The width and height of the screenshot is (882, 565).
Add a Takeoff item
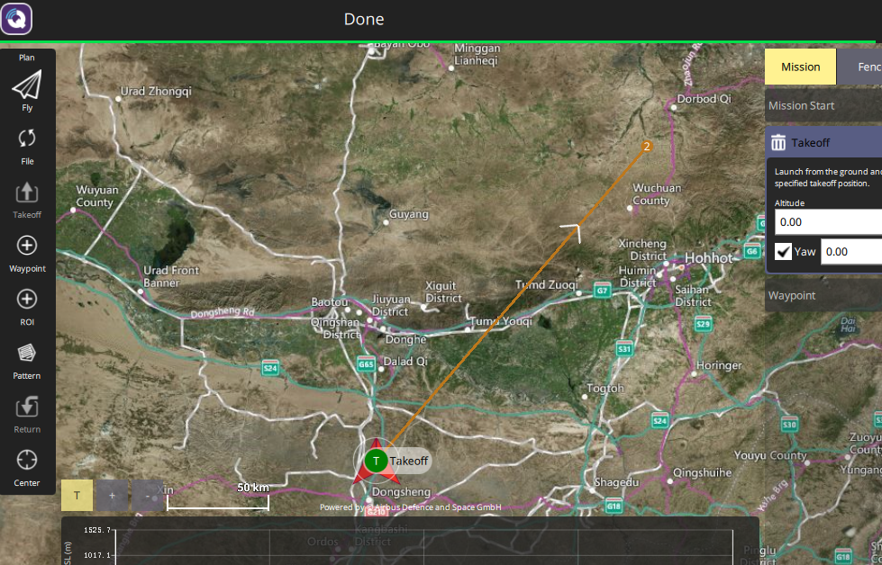click(27, 199)
